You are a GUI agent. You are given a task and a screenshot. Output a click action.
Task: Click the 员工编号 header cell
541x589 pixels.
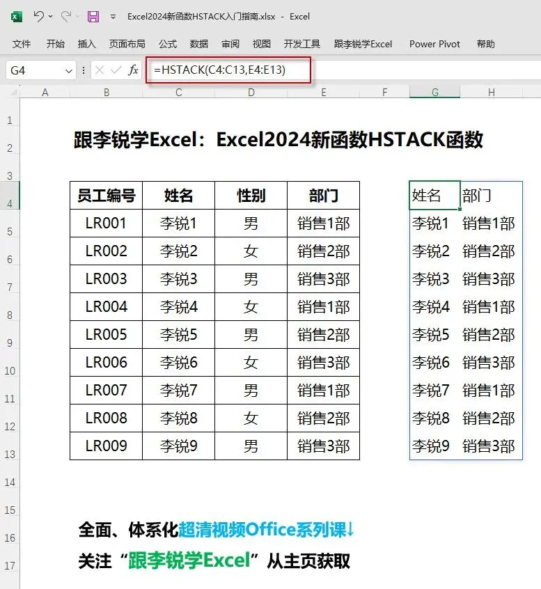pos(107,196)
